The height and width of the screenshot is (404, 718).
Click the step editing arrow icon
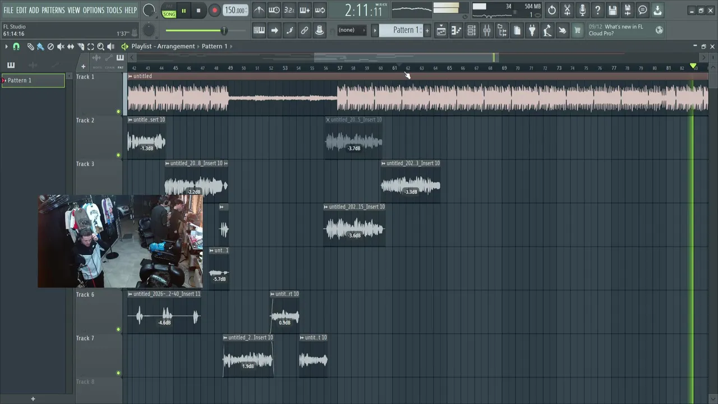pyautogui.click(x=274, y=30)
